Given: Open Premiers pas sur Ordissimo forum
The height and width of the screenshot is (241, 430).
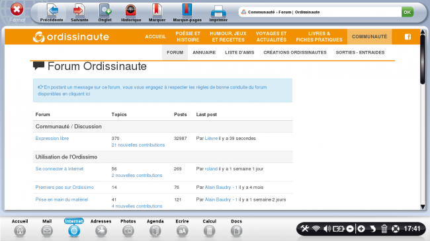Looking at the screenshot, I should tap(64, 188).
